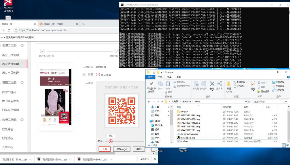
Task: Click Explorer address bar refresh icon
Action: tap(249, 101)
